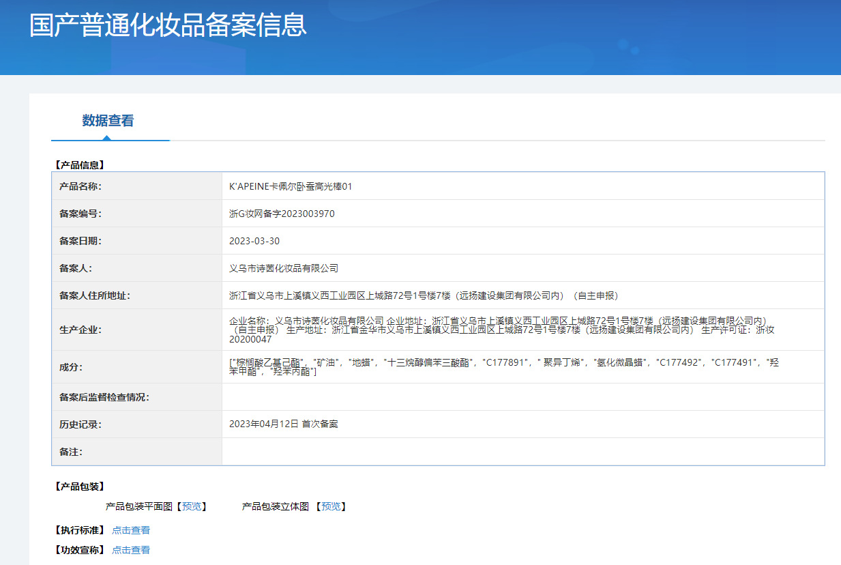Image resolution: width=841 pixels, height=565 pixels.
Task: Select the product name K'APEINE卡佩尔卧蚕高光棒01
Action: [x=291, y=186]
